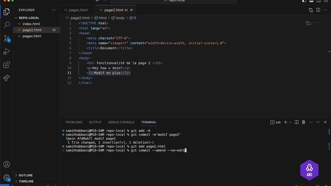Viewport: 331px width, 186px height.
Task: Click line number 11 in the gutter
Action: click(x=69, y=73)
